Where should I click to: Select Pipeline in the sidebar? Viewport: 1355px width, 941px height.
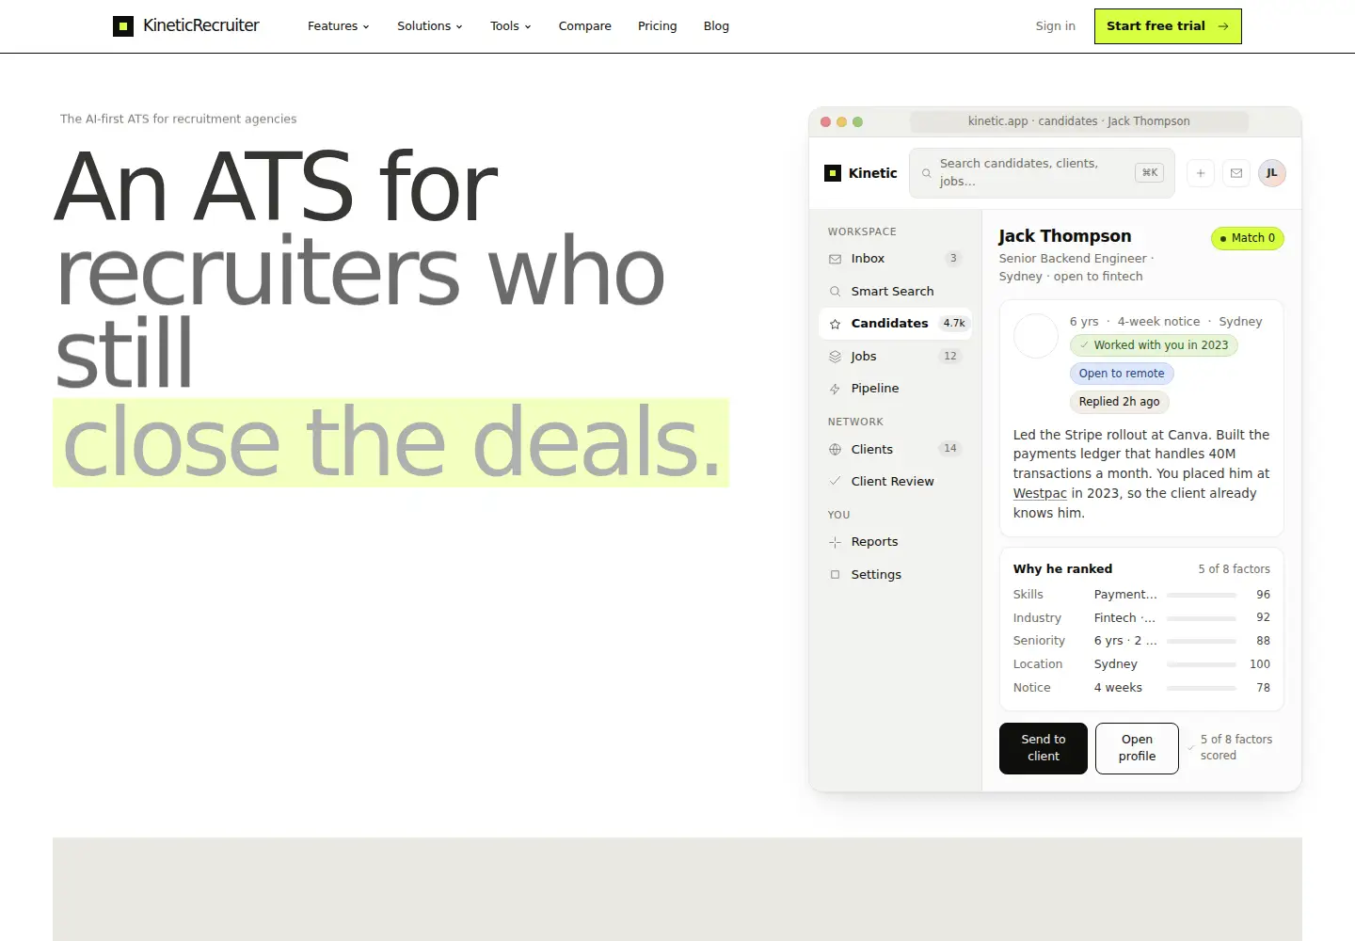pyautogui.click(x=895, y=389)
